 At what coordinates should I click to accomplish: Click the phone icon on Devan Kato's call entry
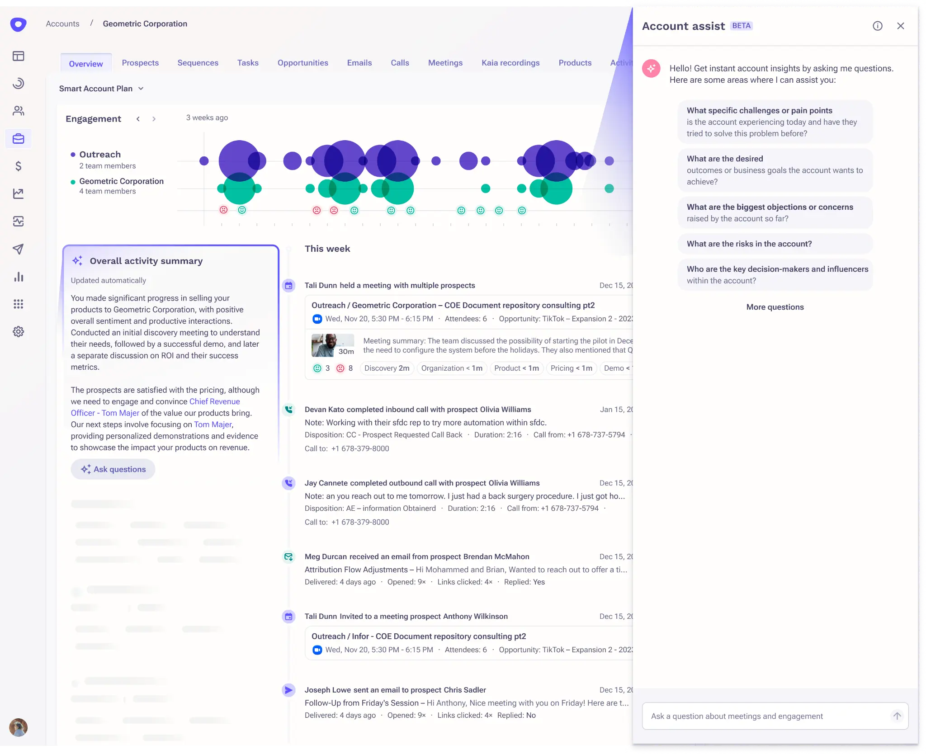click(289, 410)
